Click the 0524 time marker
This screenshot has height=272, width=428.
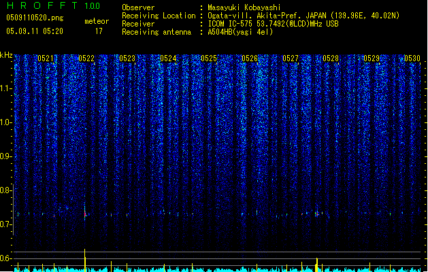pyautogui.click(x=168, y=58)
